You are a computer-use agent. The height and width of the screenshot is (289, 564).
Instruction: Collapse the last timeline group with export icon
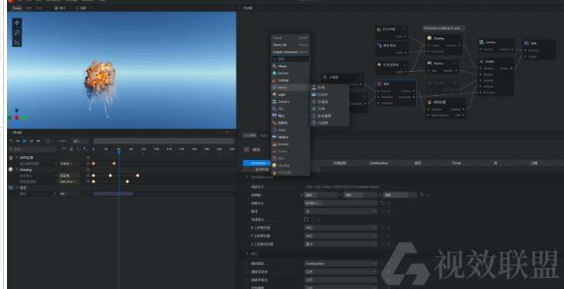tap(17, 187)
